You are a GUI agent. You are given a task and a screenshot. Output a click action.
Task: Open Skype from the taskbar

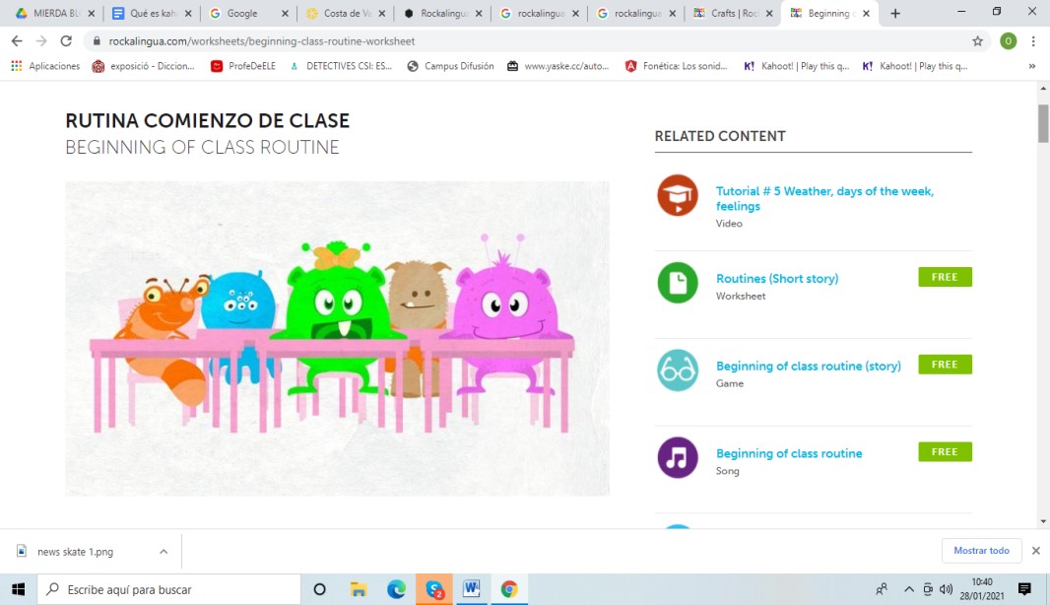pos(434,589)
